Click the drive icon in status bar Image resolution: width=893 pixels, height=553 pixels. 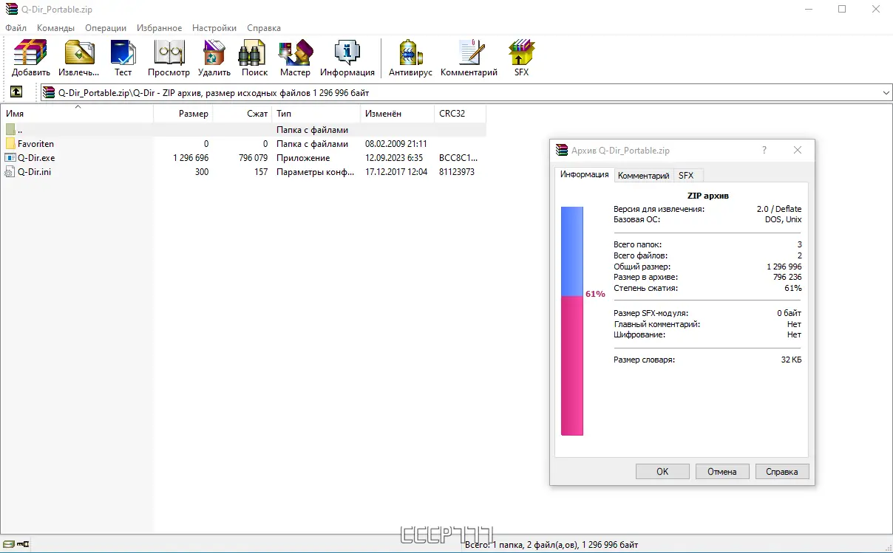point(9,545)
